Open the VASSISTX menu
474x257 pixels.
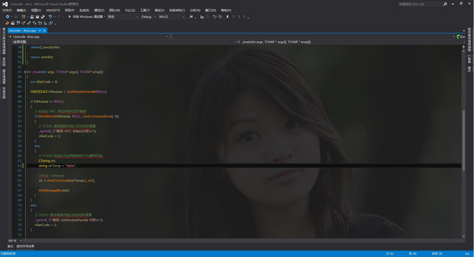[x=53, y=10]
